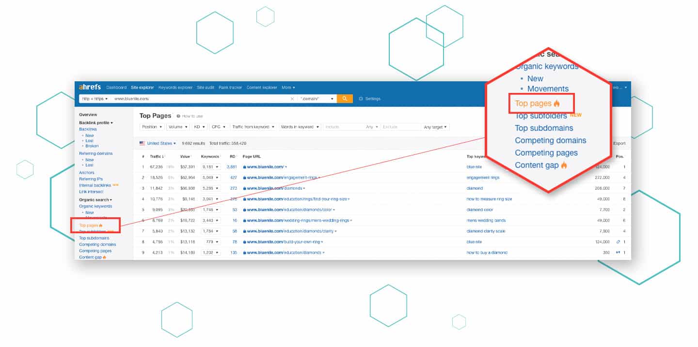Open the Any dropdown beside Include field

(372, 127)
